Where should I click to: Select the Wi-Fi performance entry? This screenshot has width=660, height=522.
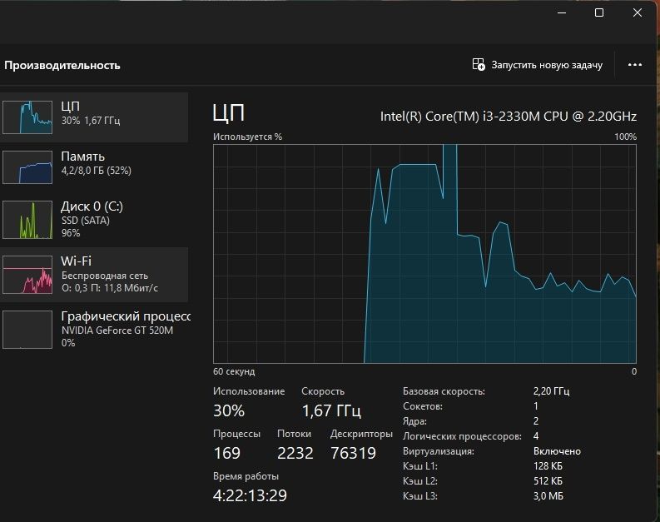point(94,275)
